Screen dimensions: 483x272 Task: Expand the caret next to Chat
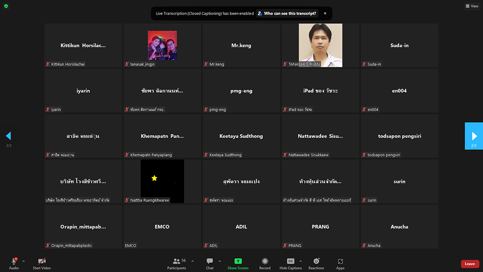[219, 261]
